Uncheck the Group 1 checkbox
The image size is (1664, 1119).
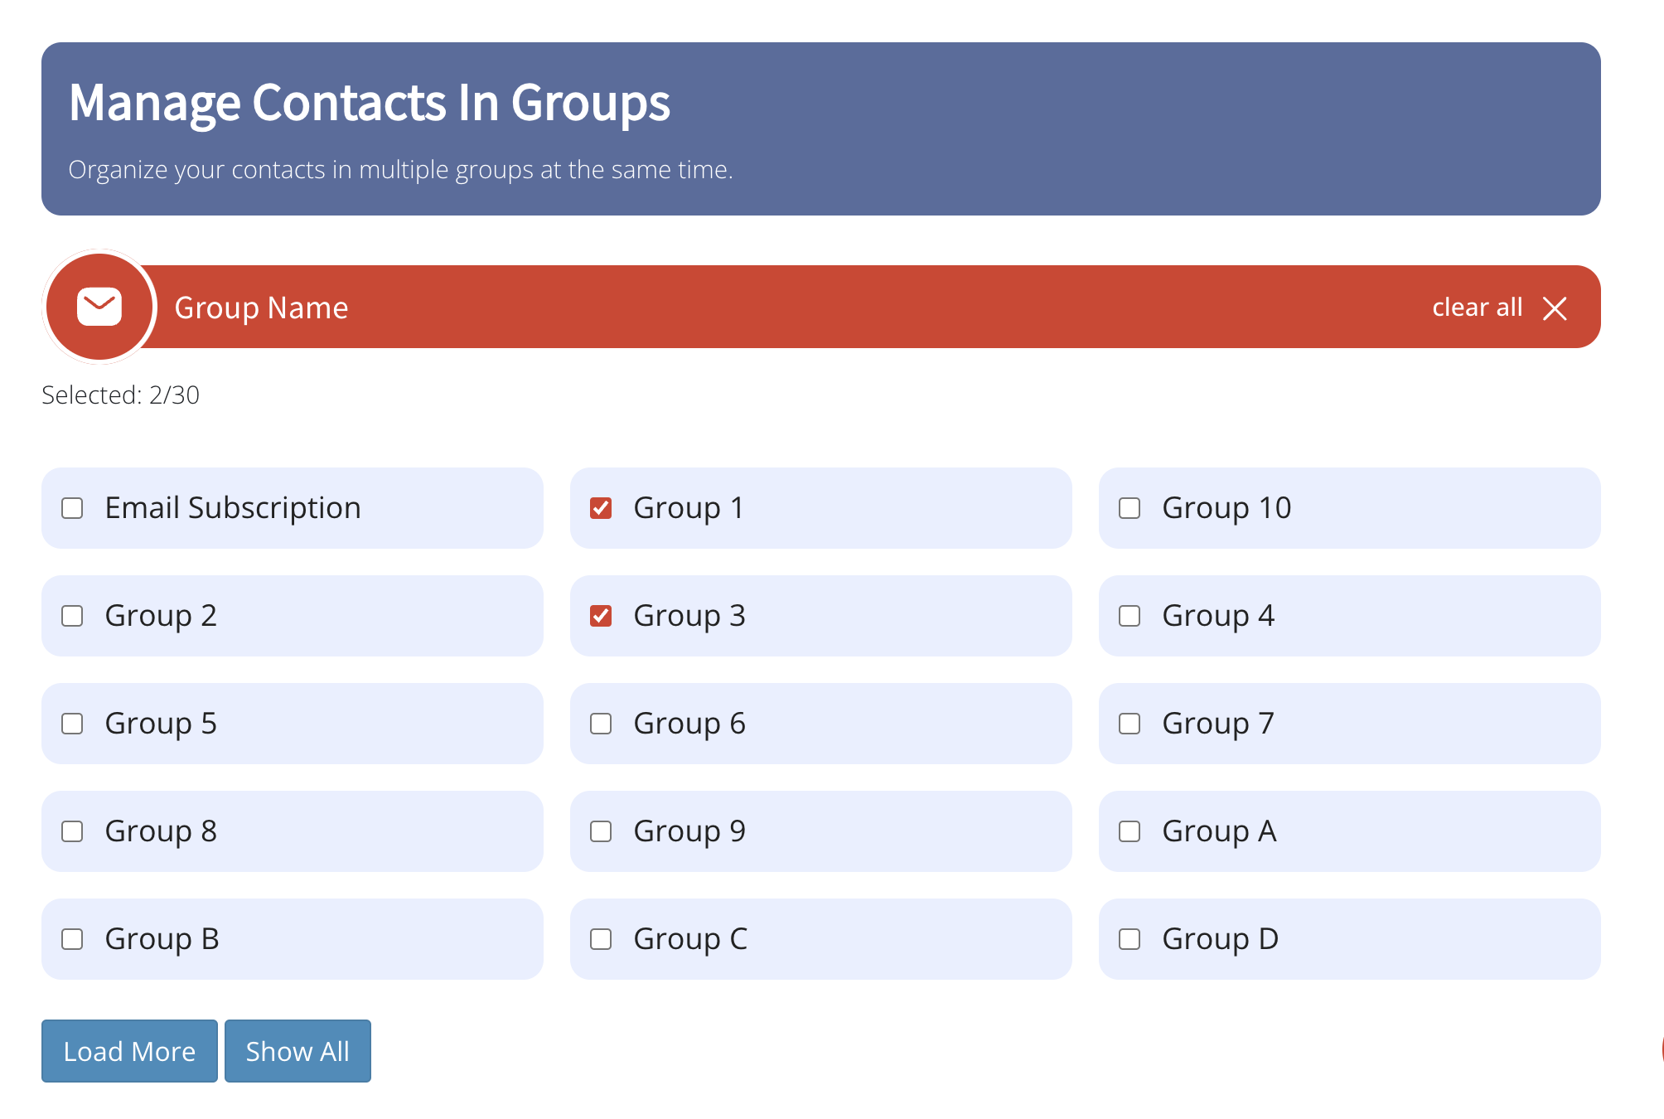tap(601, 507)
